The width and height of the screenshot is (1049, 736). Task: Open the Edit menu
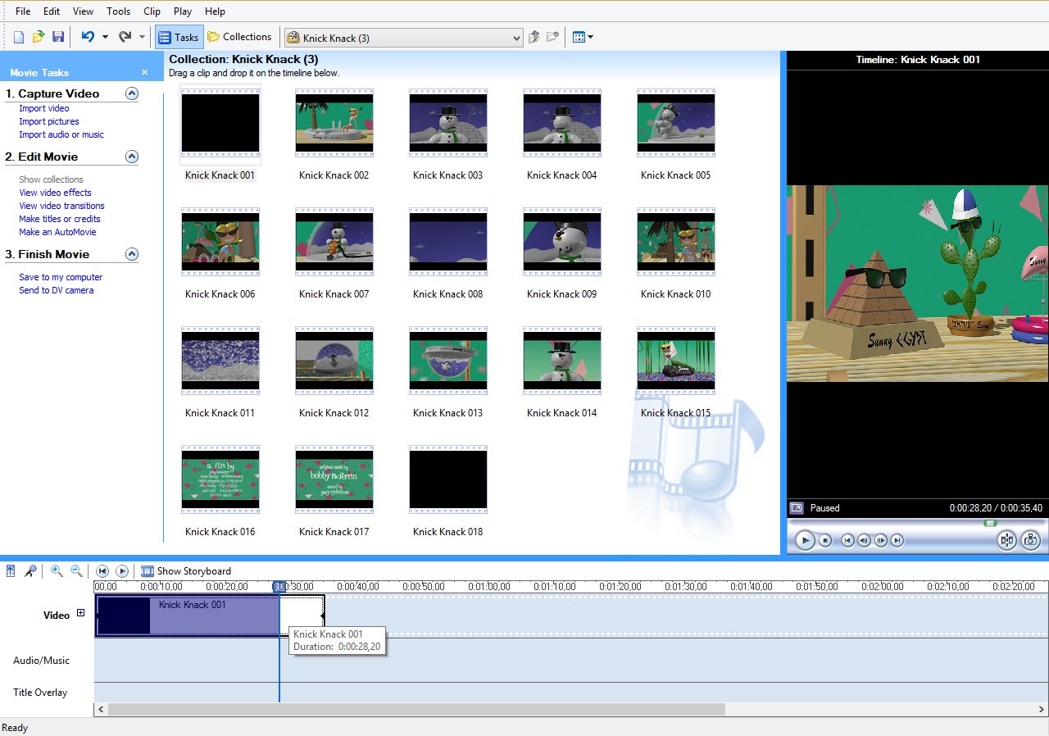[52, 11]
